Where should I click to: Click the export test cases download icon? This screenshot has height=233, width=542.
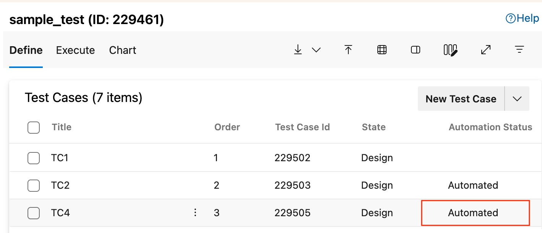[298, 50]
